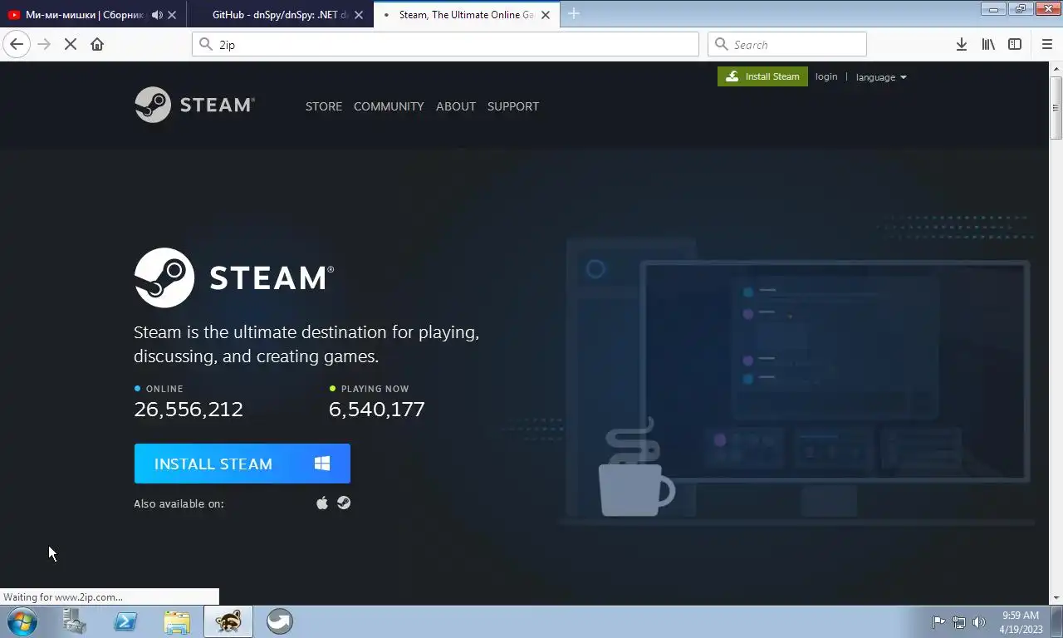
Task: Click the network icon in system tray
Action: tap(959, 621)
